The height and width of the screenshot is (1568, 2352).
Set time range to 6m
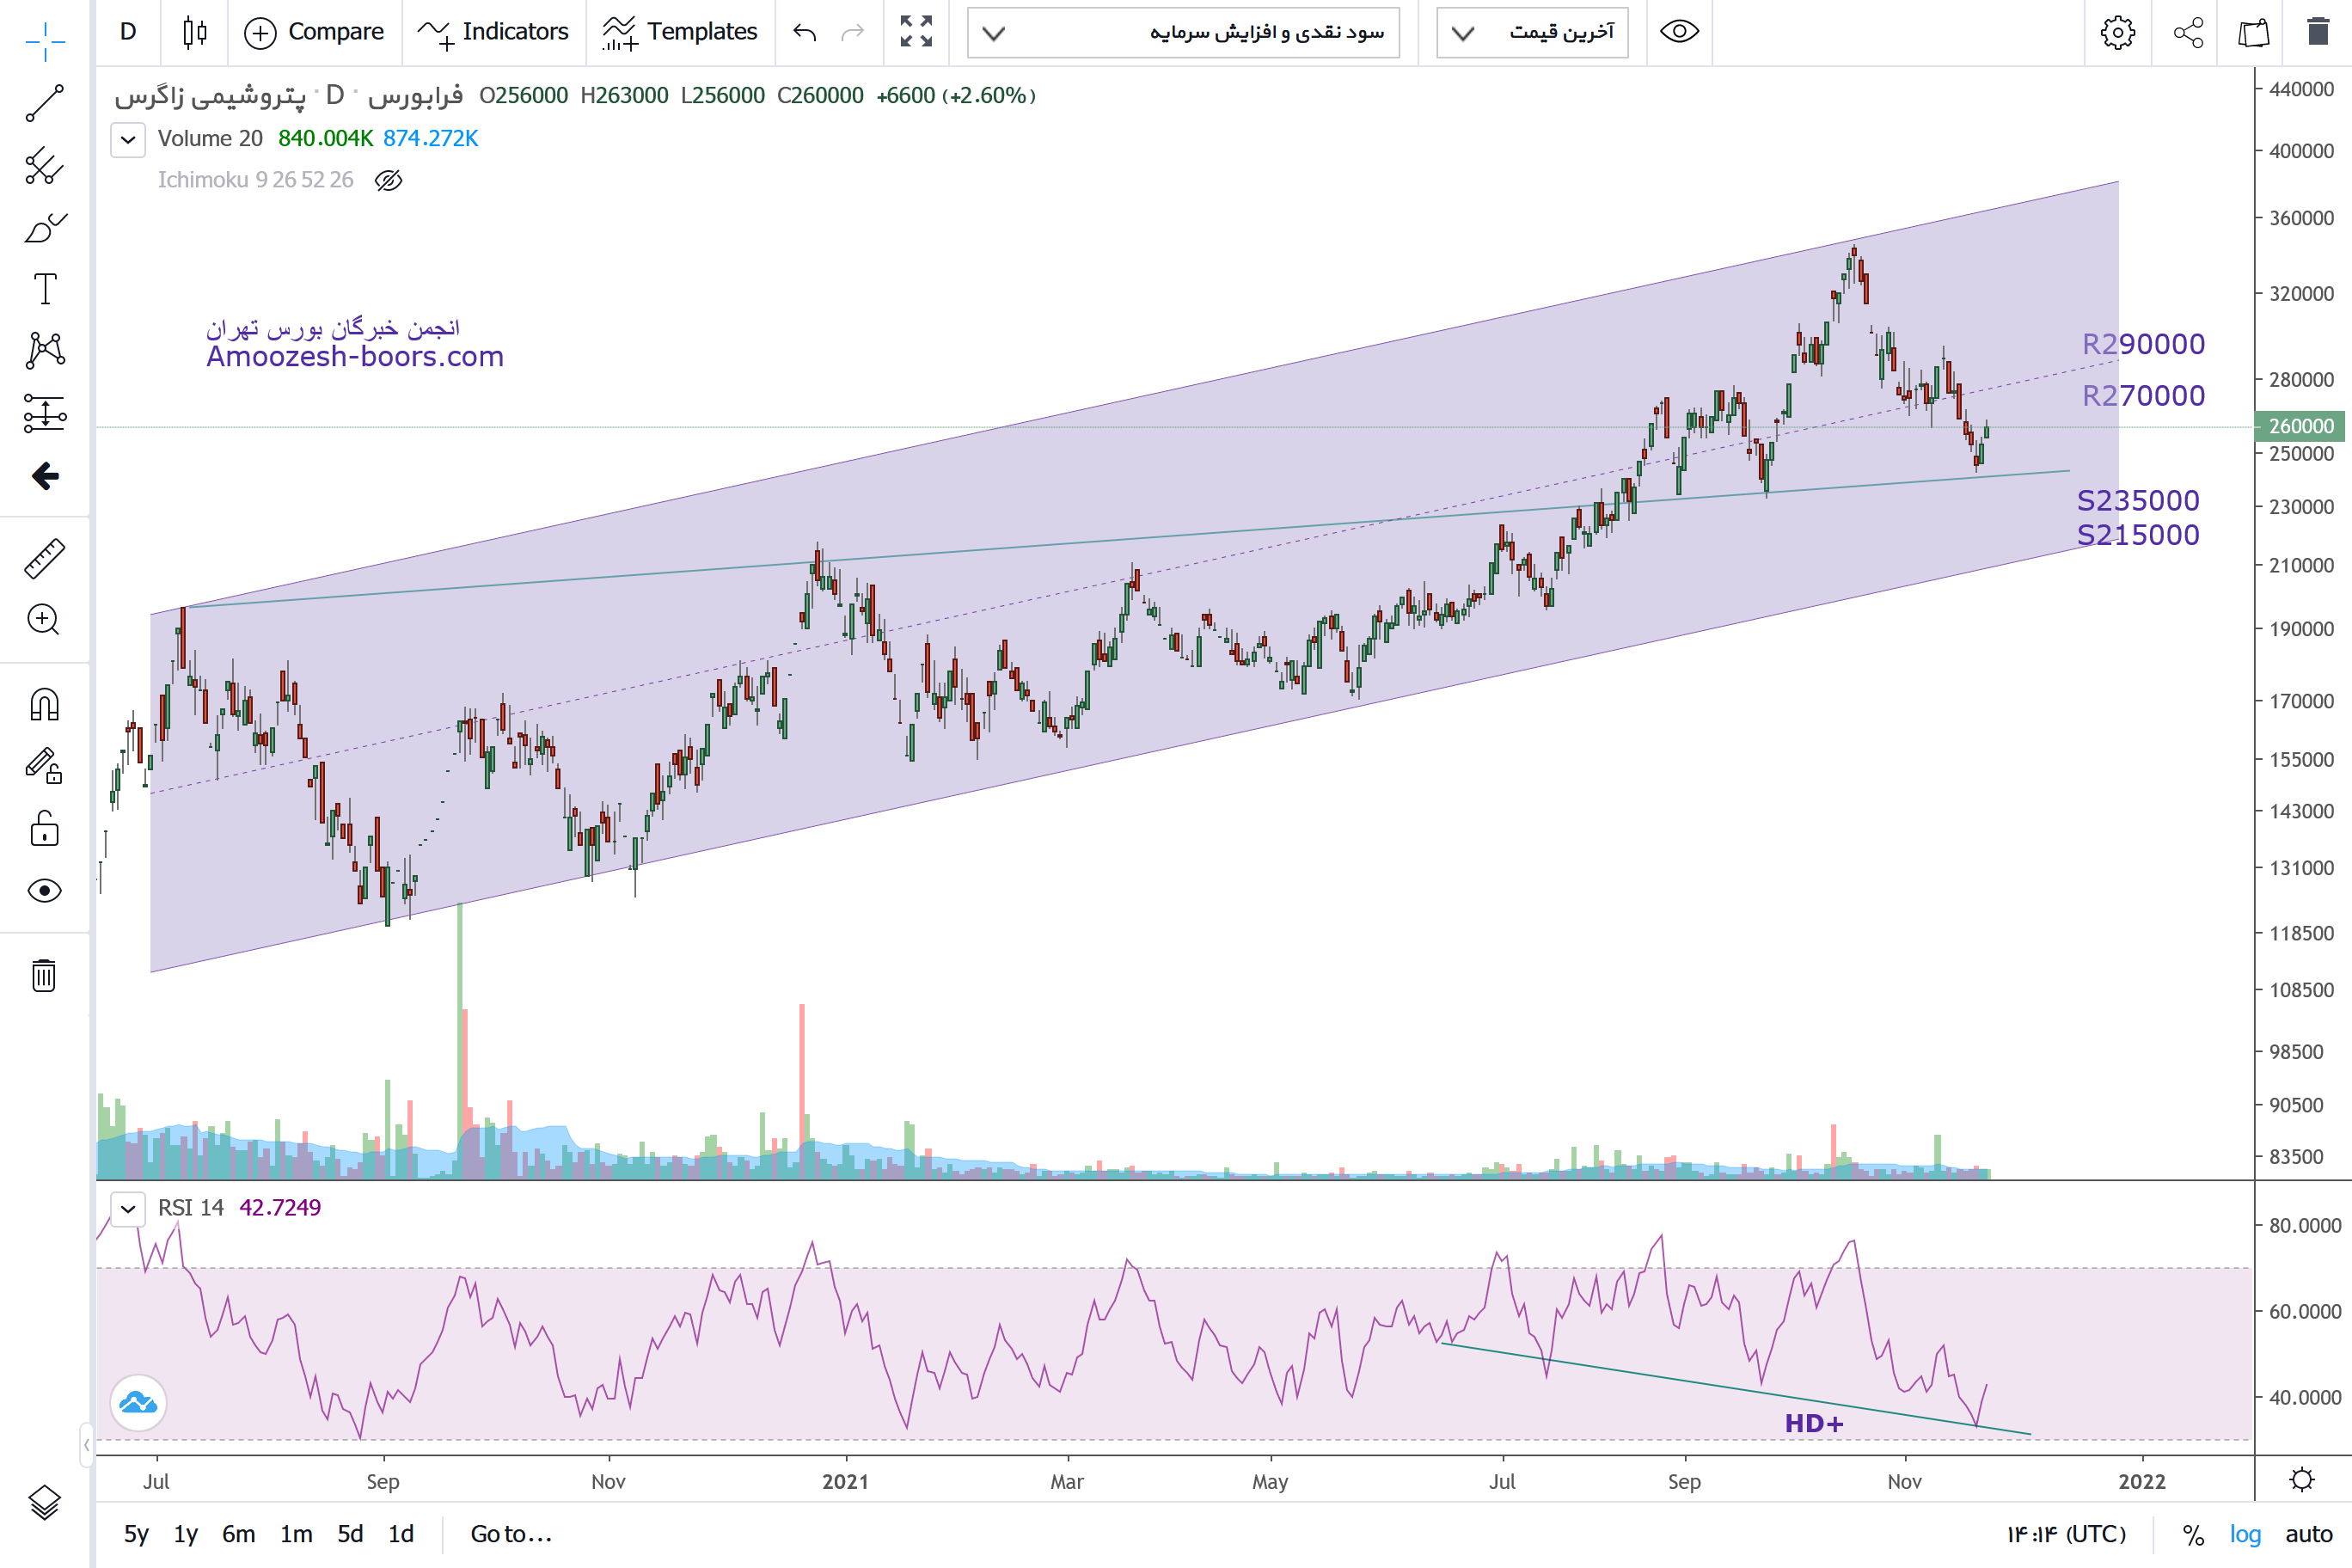[x=238, y=1534]
